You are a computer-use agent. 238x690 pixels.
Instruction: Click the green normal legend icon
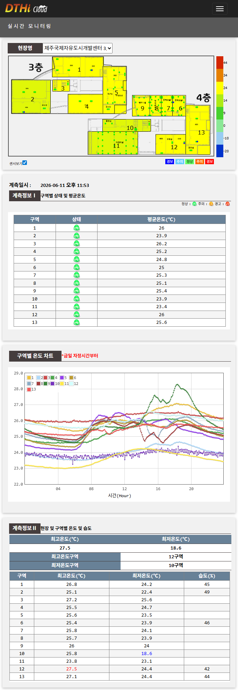click(194, 204)
